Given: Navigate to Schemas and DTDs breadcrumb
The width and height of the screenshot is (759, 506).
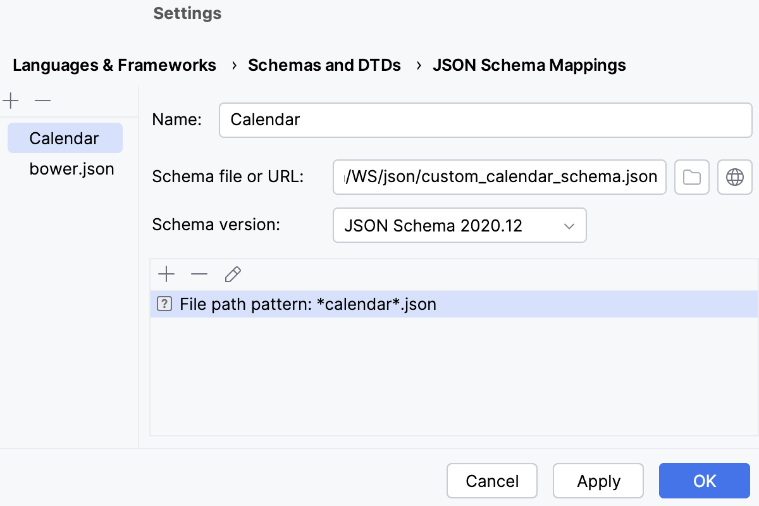Looking at the screenshot, I should coord(324,65).
